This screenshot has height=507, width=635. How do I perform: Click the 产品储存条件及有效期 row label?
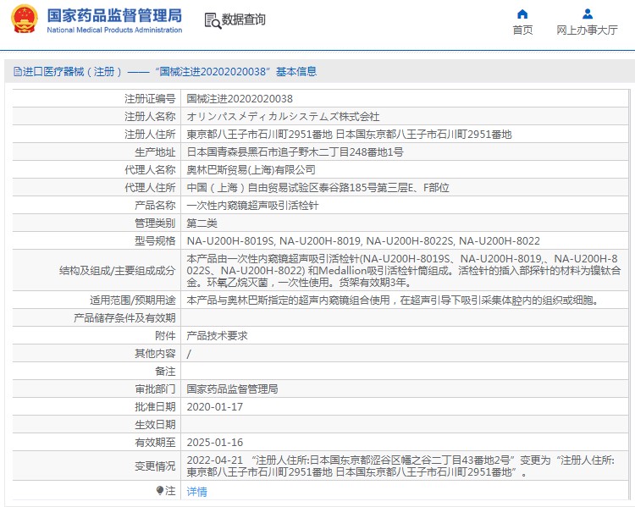tap(124, 318)
